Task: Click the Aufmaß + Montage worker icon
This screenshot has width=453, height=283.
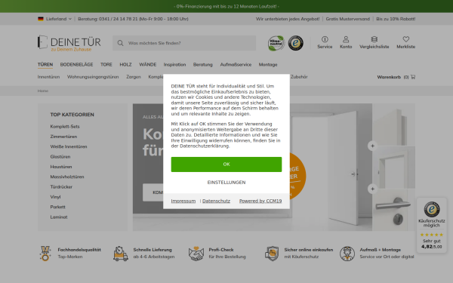Action: coord(347,254)
